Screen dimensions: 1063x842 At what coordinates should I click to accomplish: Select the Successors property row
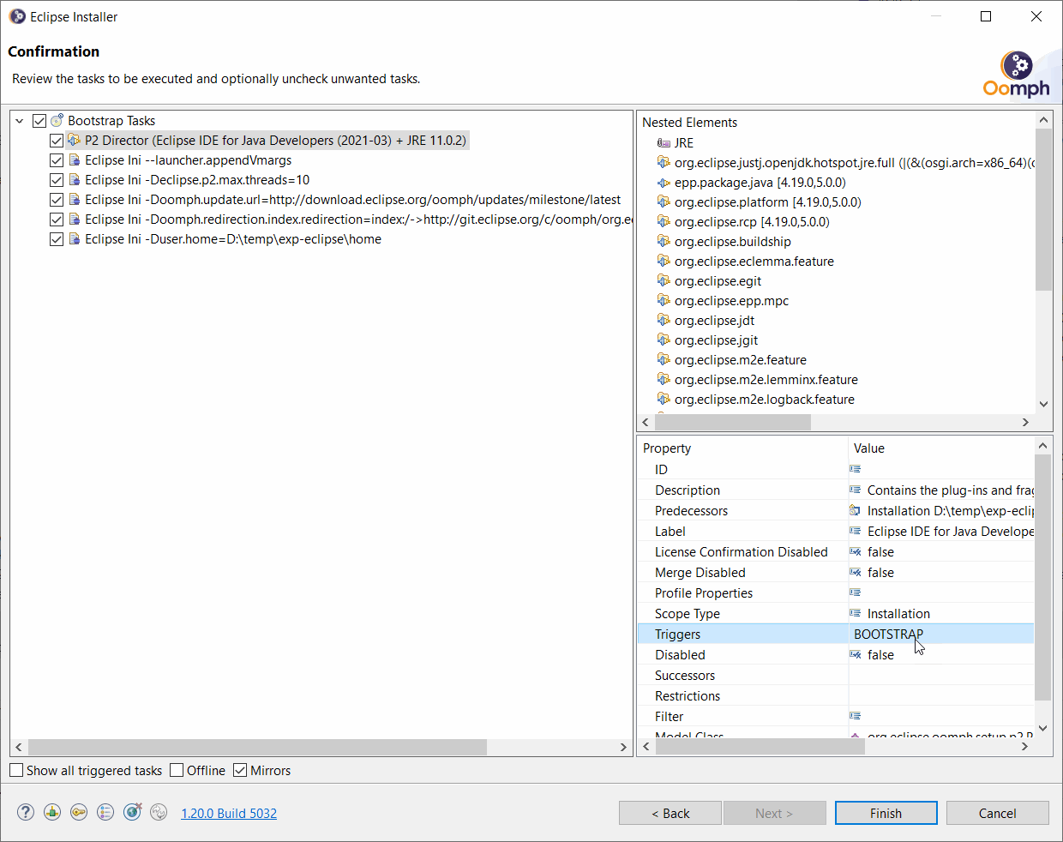836,675
